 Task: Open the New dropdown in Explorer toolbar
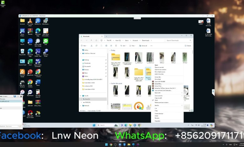[84, 46]
